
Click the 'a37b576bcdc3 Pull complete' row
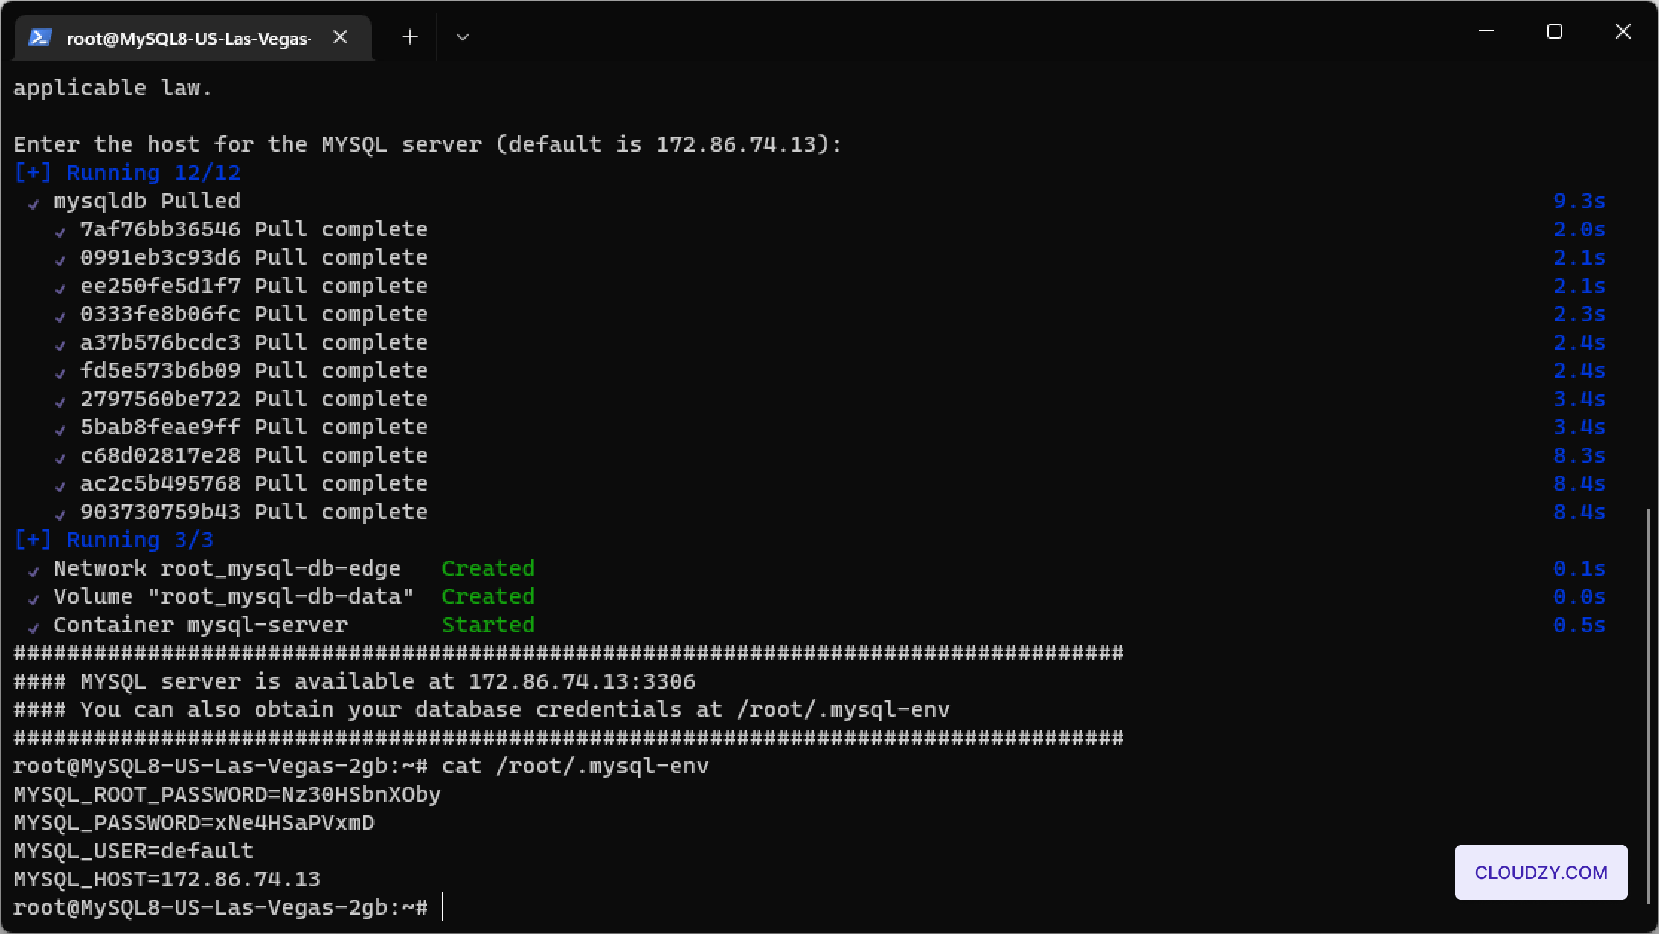point(254,343)
